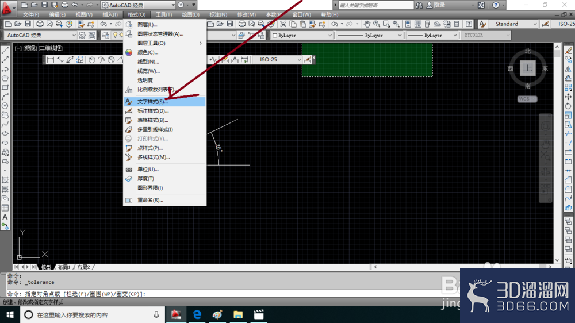Expand the workspace switch dropdown on second toolbar
Screen dimensions: 575x323
pos(74,36)
